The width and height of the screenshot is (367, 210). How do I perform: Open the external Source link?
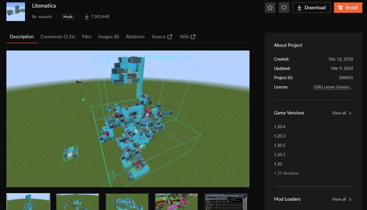162,37
